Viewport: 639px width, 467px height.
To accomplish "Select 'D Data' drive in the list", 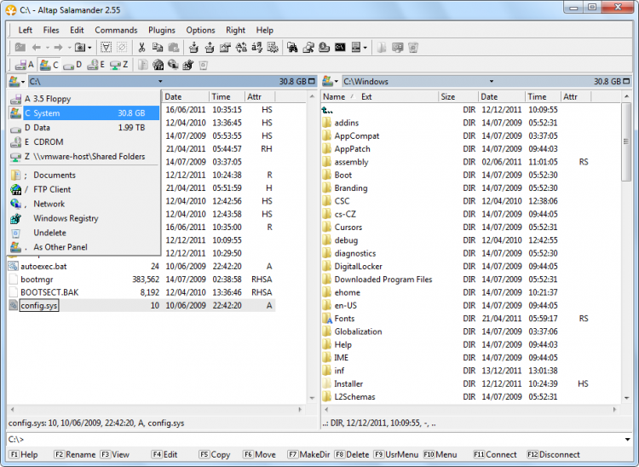I will point(84,128).
